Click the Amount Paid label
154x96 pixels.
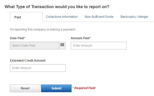[x=80, y=38]
